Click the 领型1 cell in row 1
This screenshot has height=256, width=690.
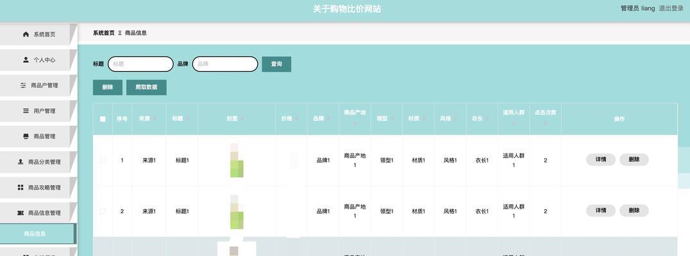387,161
